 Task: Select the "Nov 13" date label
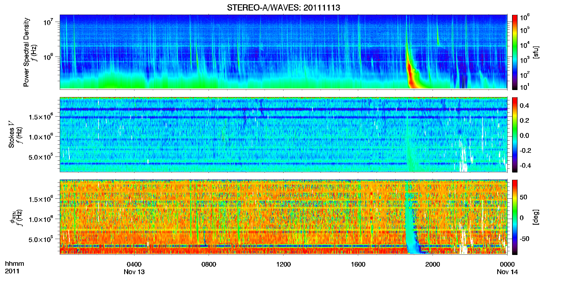point(134,272)
